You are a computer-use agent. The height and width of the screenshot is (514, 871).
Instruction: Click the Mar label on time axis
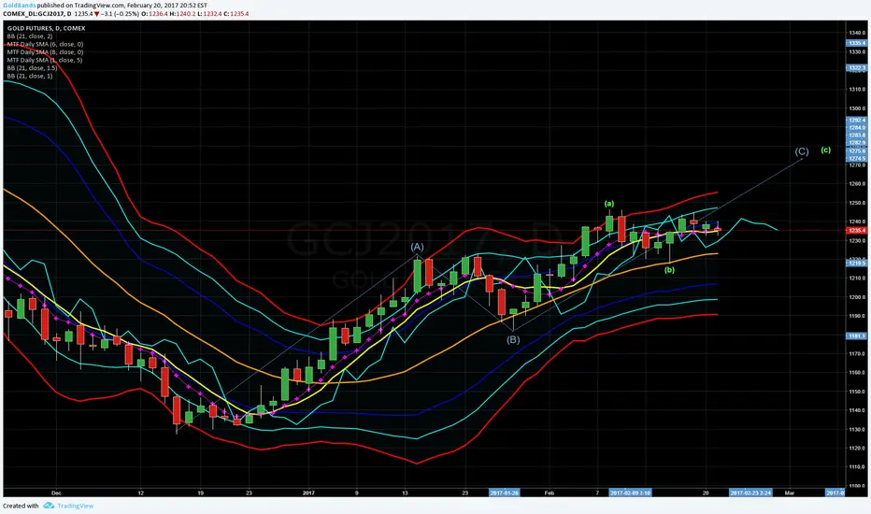click(x=790, y=493)
